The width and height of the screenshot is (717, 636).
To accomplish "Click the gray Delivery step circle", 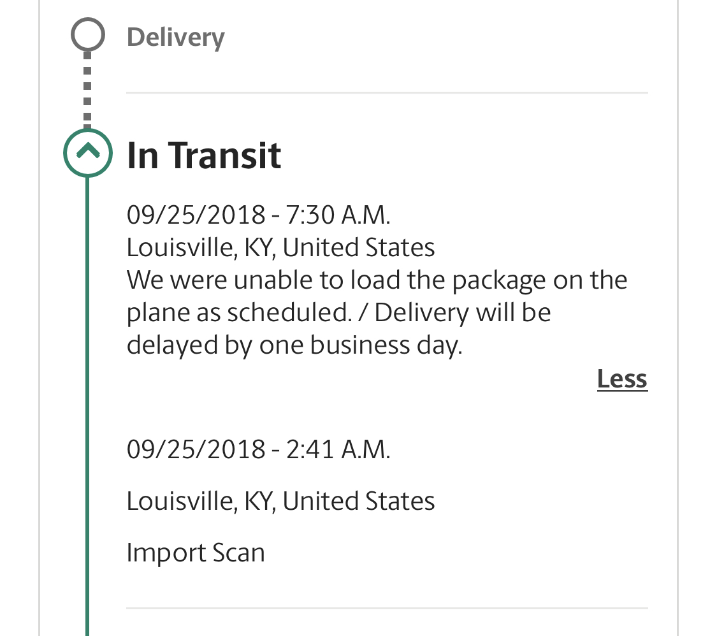I will 88,34.
